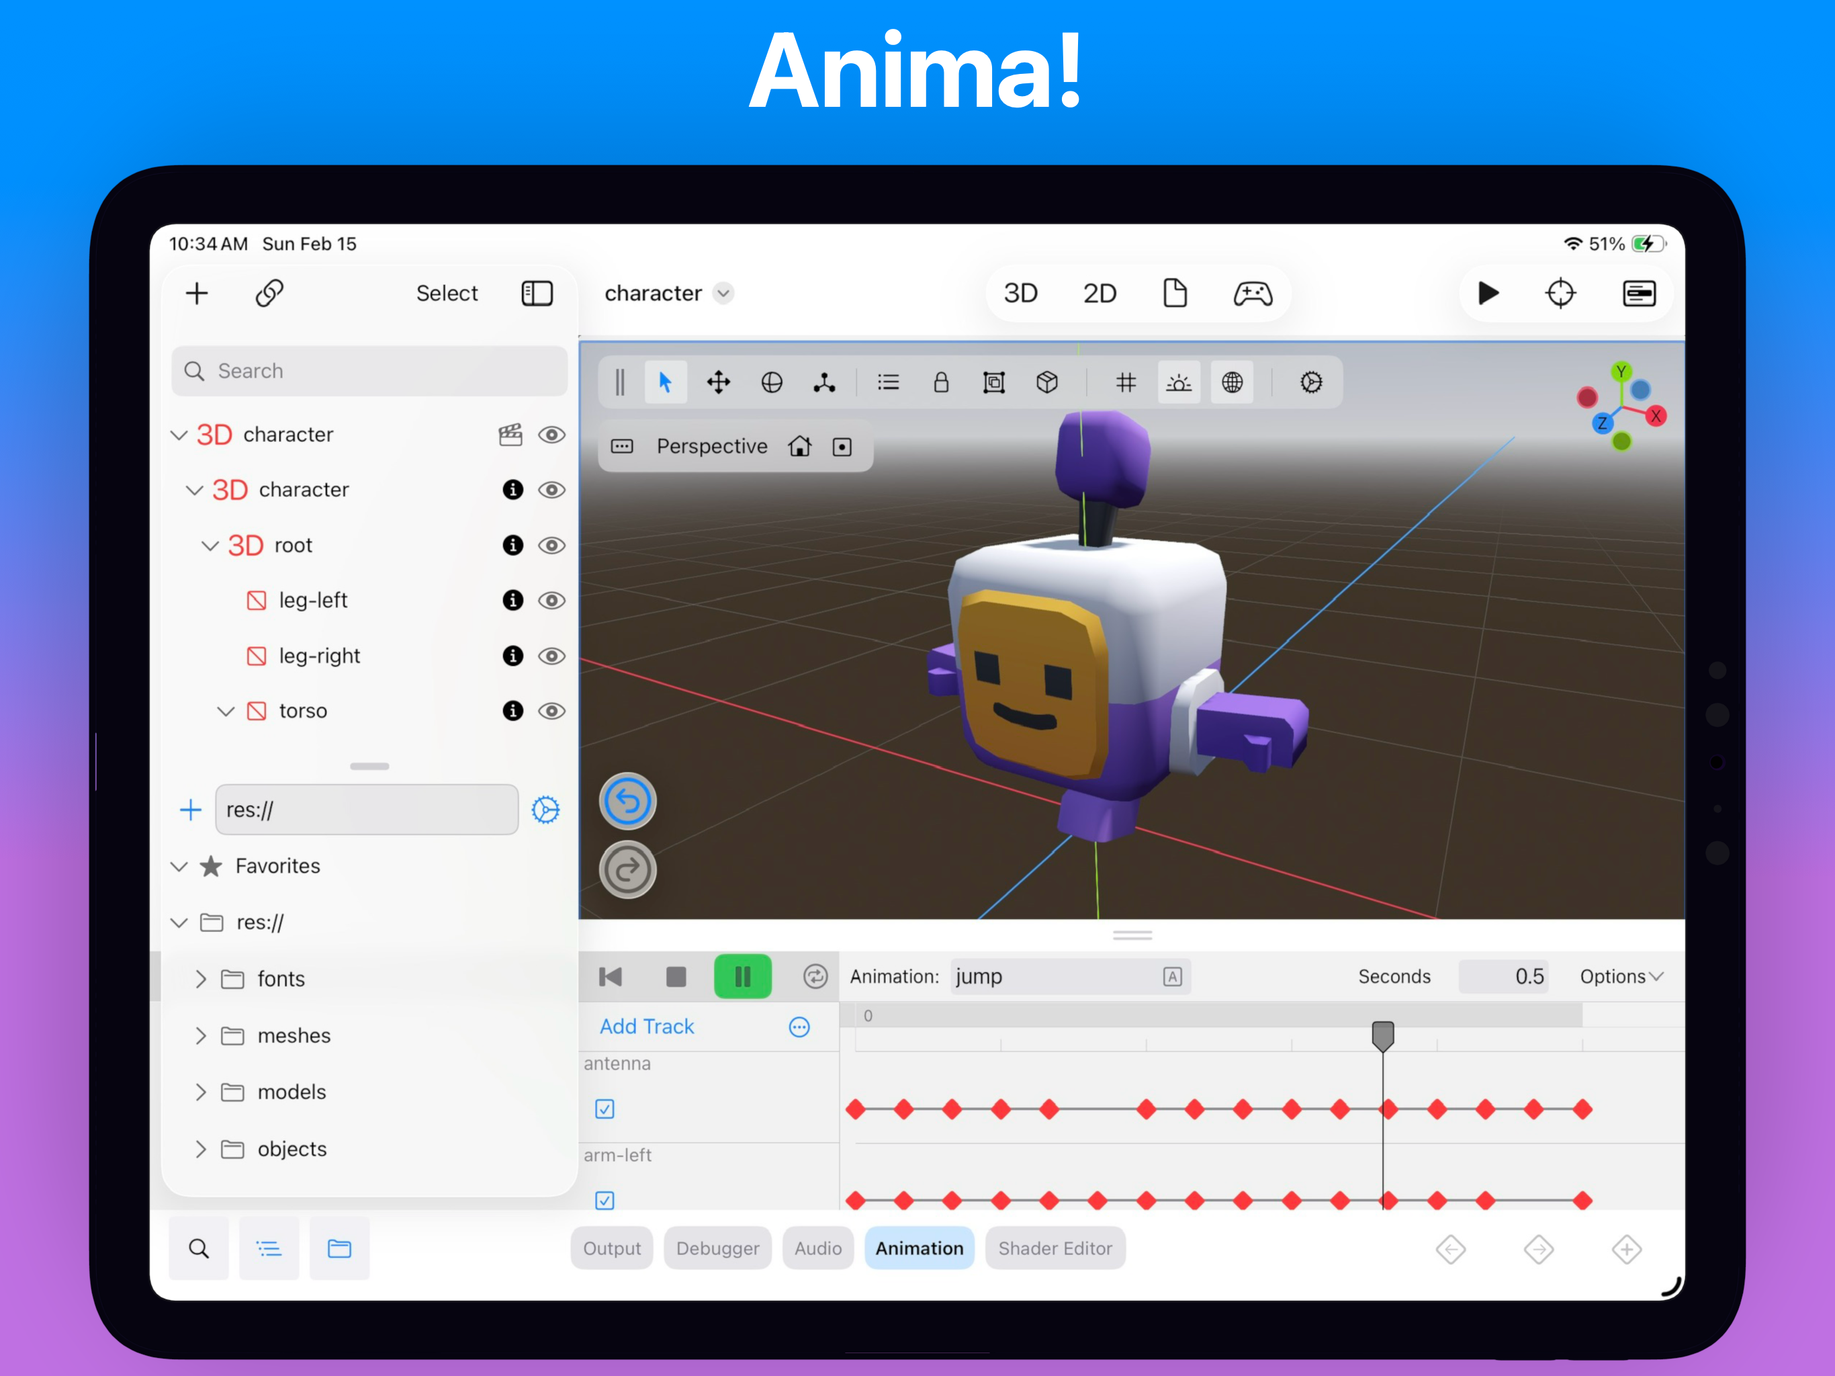Run the project with play icon

point(1488,293)
